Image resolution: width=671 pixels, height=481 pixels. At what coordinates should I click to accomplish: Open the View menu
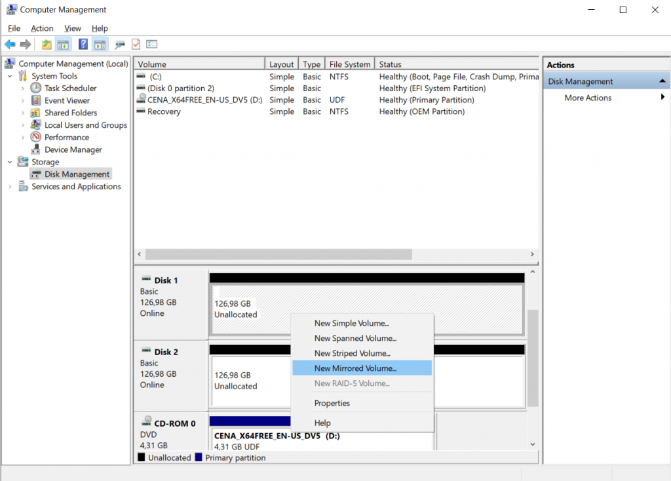click(72, 28)
